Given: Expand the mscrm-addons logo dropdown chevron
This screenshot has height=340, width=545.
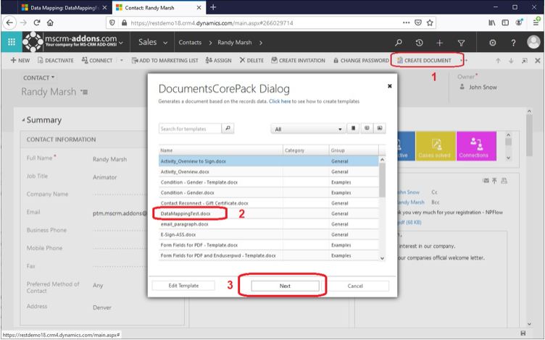Looking at the screenshot, I should click(120, 43).
